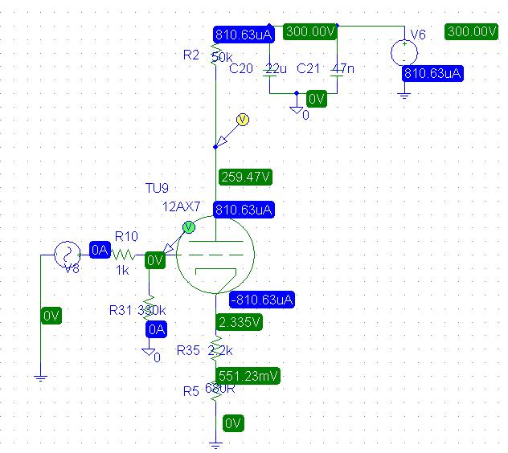
Task: Click the green voltage probe at grid
Action: coord(188,228)
